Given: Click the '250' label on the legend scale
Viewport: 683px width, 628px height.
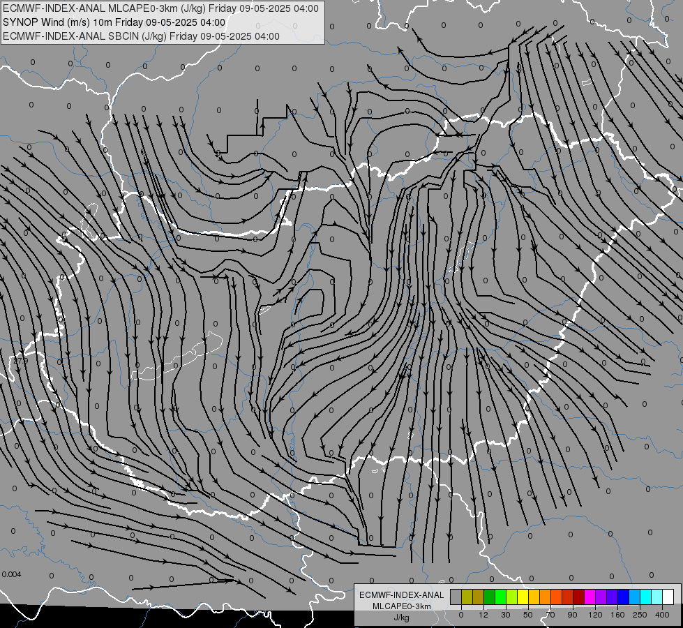Looking at the screenshot, I should tap(640, 615).
